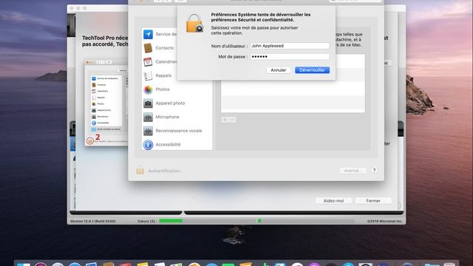Cancel with the Annuler button
Screen dimensions: 473x266
click(278, 70)
